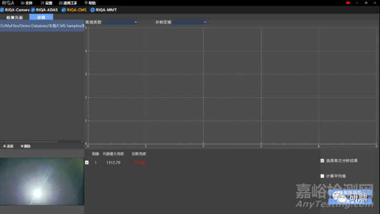Expand the 分析区域 dropdown
The image size is (380, 214).
click(x=190, y=22)
